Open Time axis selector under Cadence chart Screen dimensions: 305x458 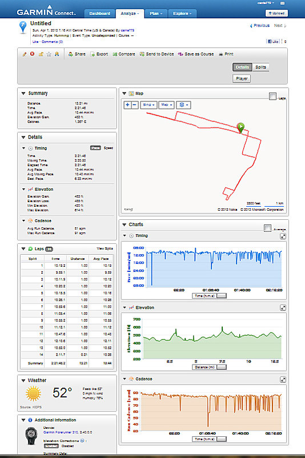pos(209,439)
